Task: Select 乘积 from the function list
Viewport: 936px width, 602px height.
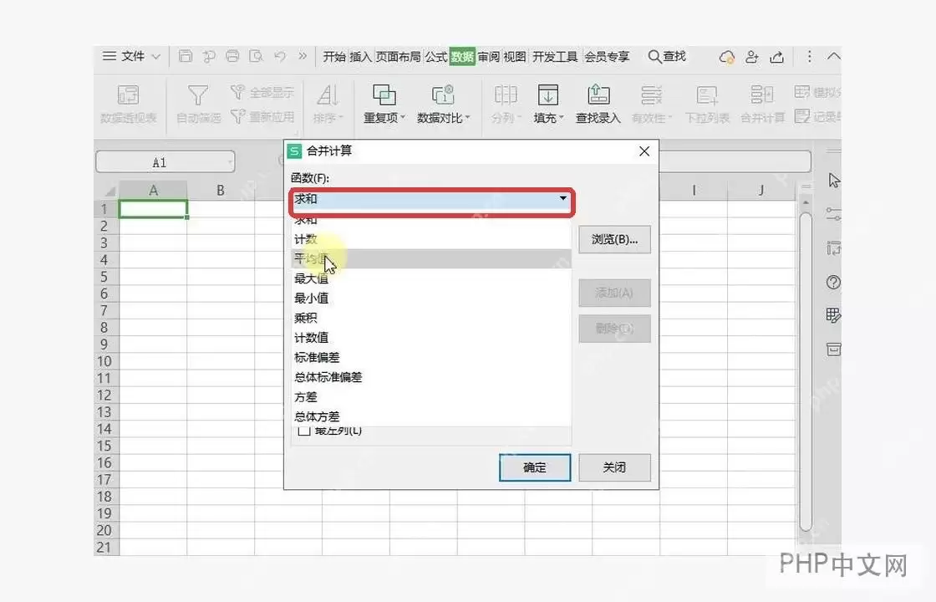Action: (x=431, y=318)
